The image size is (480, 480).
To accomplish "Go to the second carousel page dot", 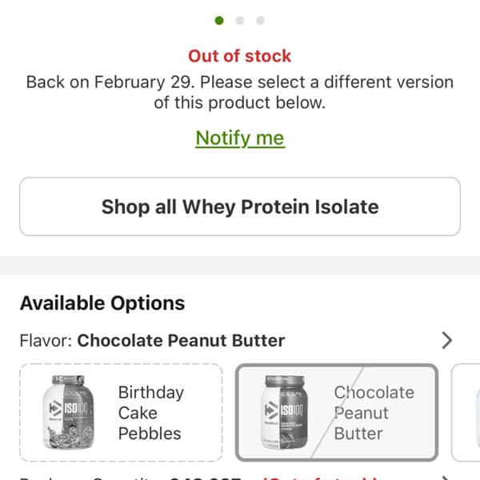I will click(240, 21).
